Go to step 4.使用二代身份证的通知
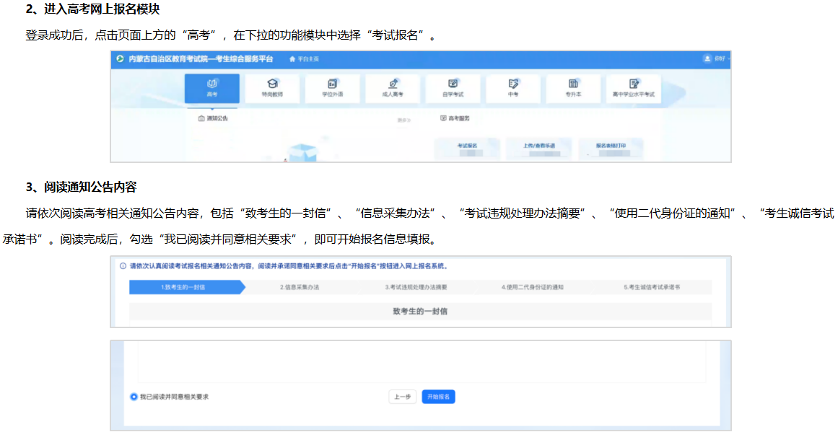Viewport: 838px width, 432px height. [x=532, y=287]
